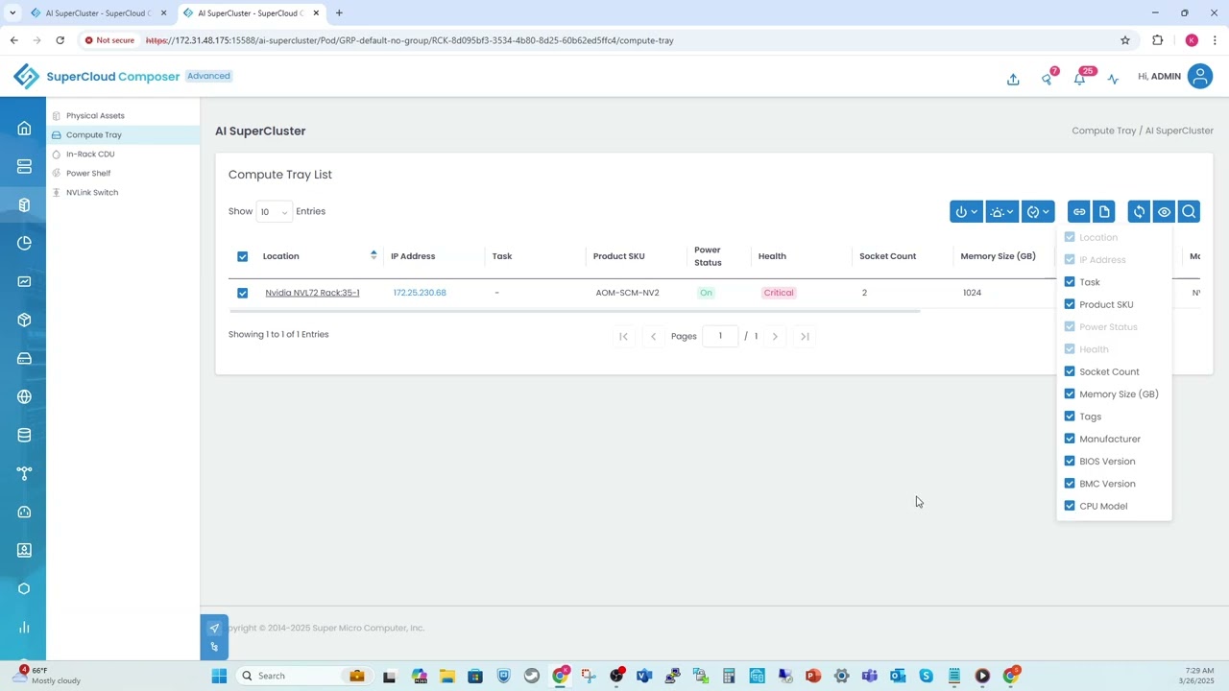Viewport: 1229px width, 691px height.
Task: Open the node topology icon in sidebar
Action: [24, 474]
